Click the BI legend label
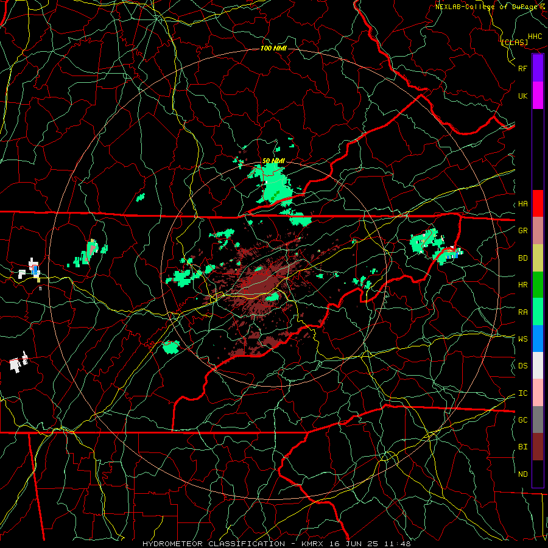Screen dimensions: 548x548 pyautogui.click(x=522, y=447)
